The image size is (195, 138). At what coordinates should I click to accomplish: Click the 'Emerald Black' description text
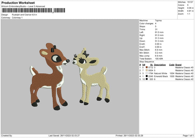pyautogui.click(x=161, y=76)
